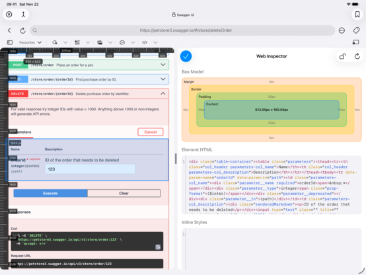The image size is (366, 275).
Task: Open the circled ellipsis more menu
Action: click(x=342, y=30)
